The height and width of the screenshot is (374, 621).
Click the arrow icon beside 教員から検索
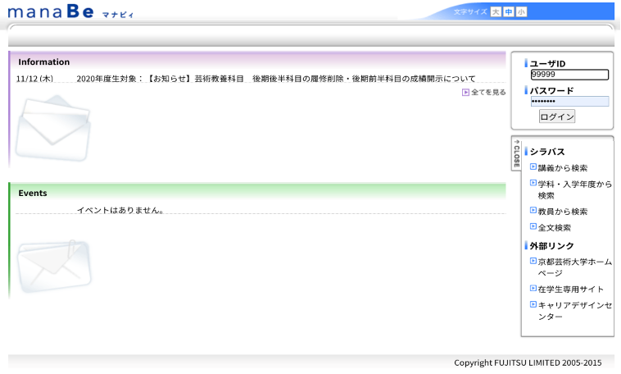pos(533,211)
